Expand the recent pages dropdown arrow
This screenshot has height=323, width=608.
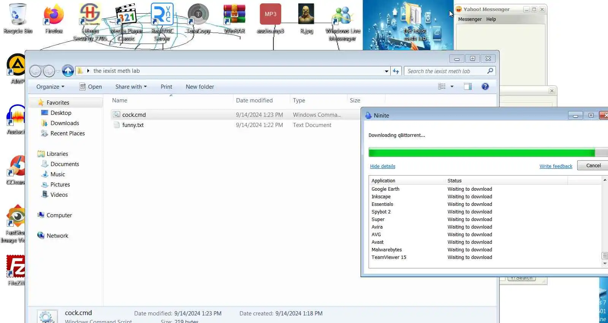click(58, 71)
